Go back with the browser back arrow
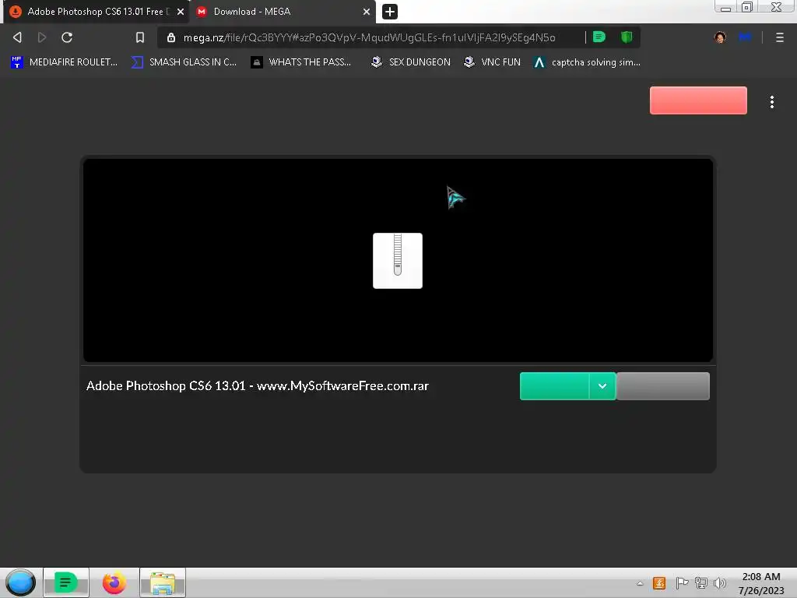The image size is (797, 598). 17,37
